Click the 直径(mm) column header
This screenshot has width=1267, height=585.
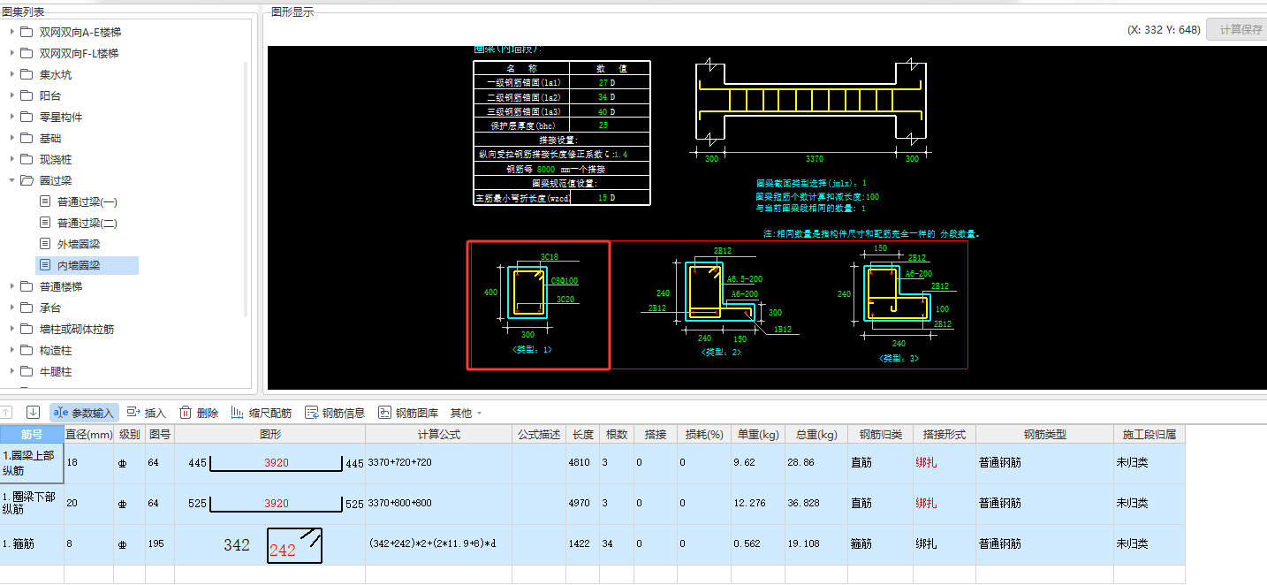click(88, 435)
